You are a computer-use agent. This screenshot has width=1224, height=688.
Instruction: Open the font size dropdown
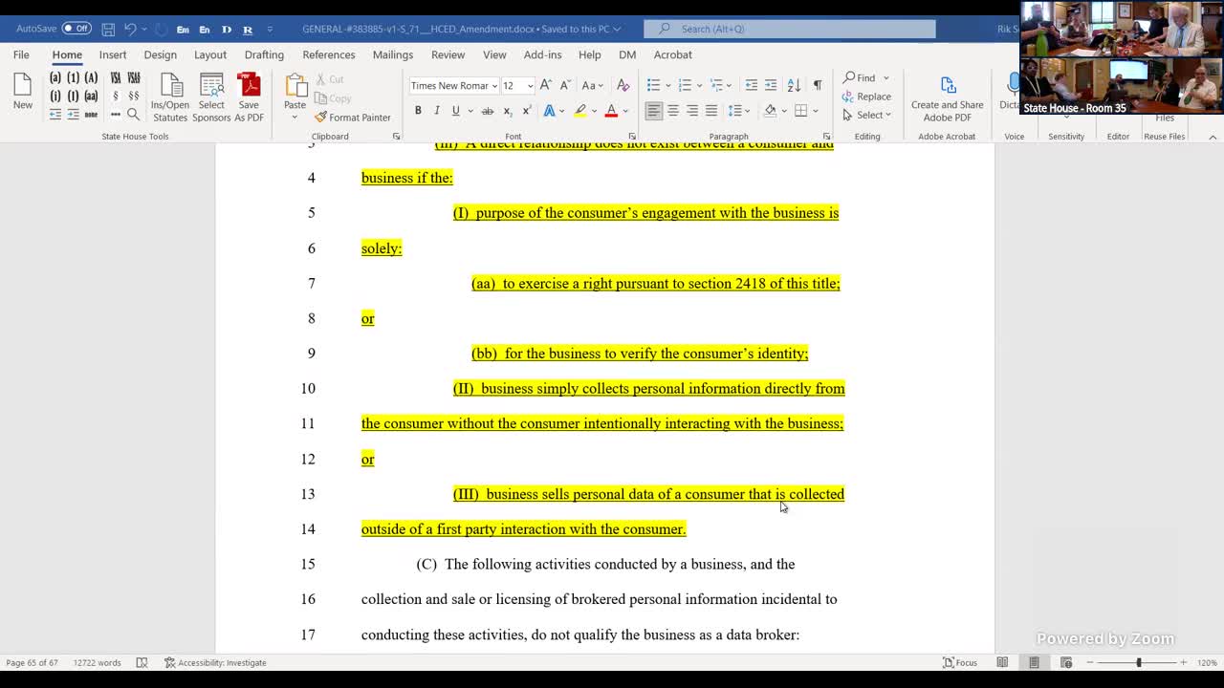(x=530, y=86)
